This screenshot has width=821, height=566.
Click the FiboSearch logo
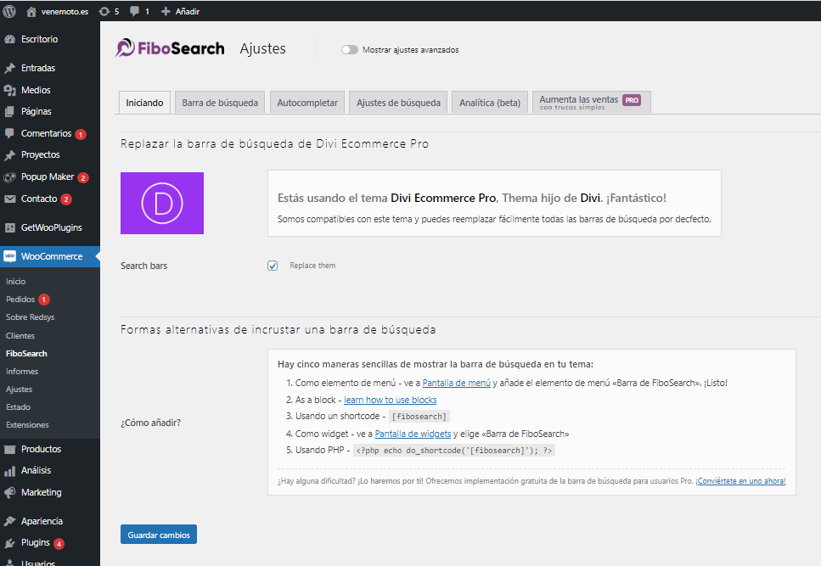point(170,48)
